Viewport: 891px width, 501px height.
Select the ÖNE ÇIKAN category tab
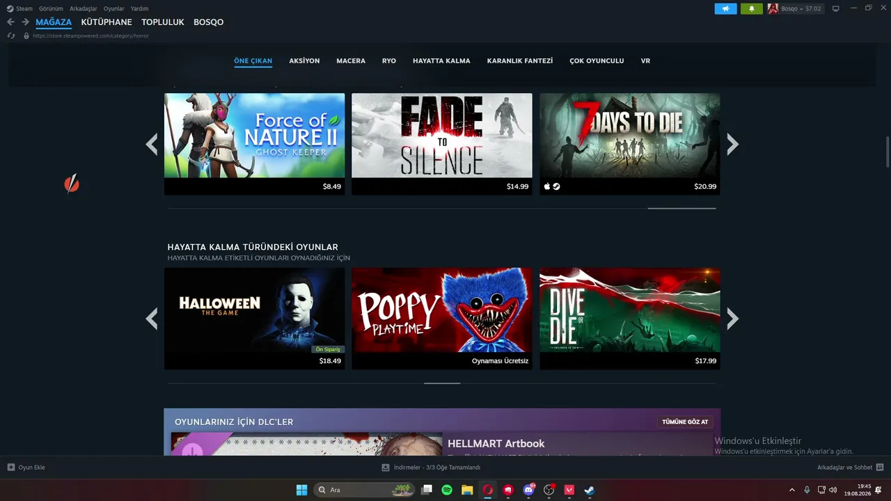coord(253,61)
